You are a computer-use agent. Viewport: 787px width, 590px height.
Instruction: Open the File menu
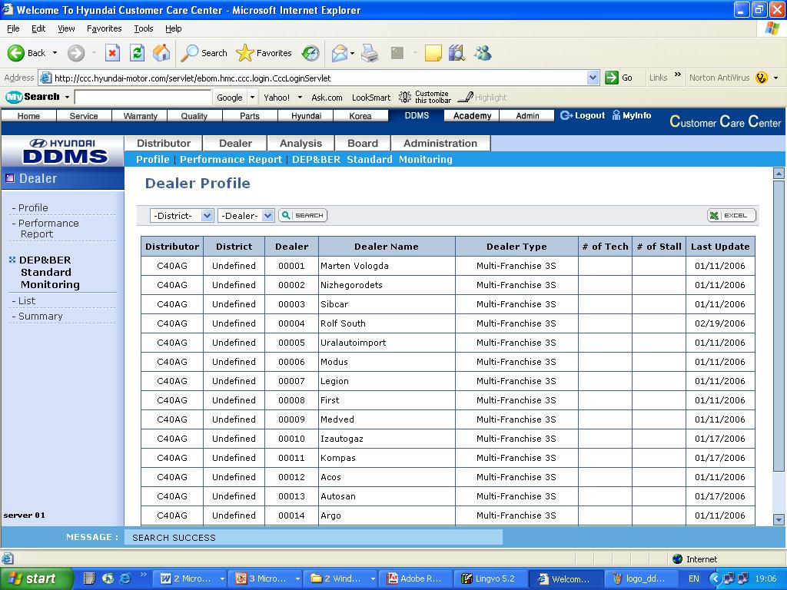tap(13, 28)
